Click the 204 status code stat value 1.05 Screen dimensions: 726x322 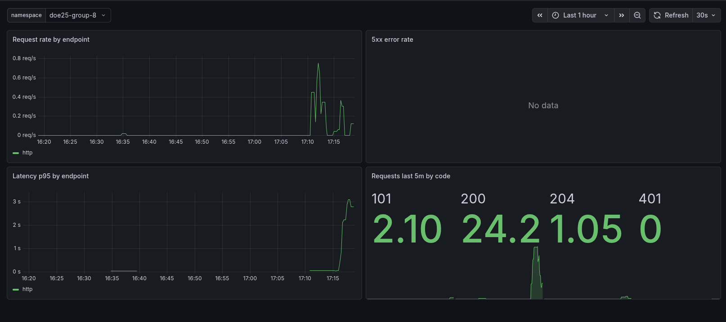point(586,229)
